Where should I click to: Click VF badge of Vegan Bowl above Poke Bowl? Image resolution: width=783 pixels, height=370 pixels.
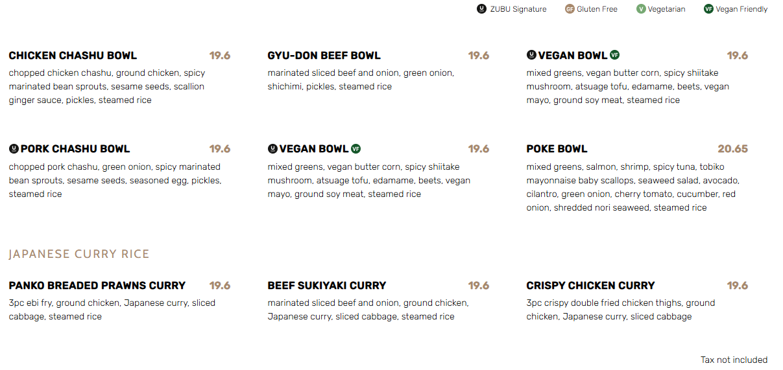pos(614,56)
